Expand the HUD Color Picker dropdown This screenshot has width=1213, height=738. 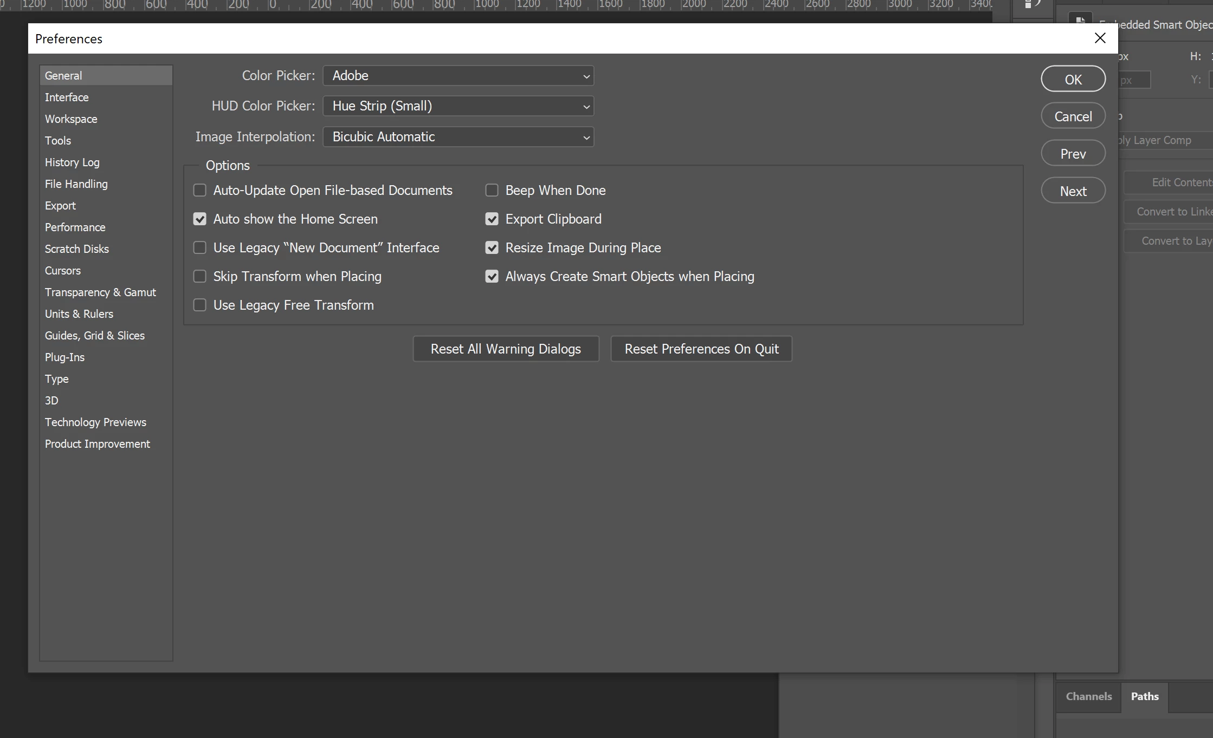pyautogui.click(x=458, y=106)
